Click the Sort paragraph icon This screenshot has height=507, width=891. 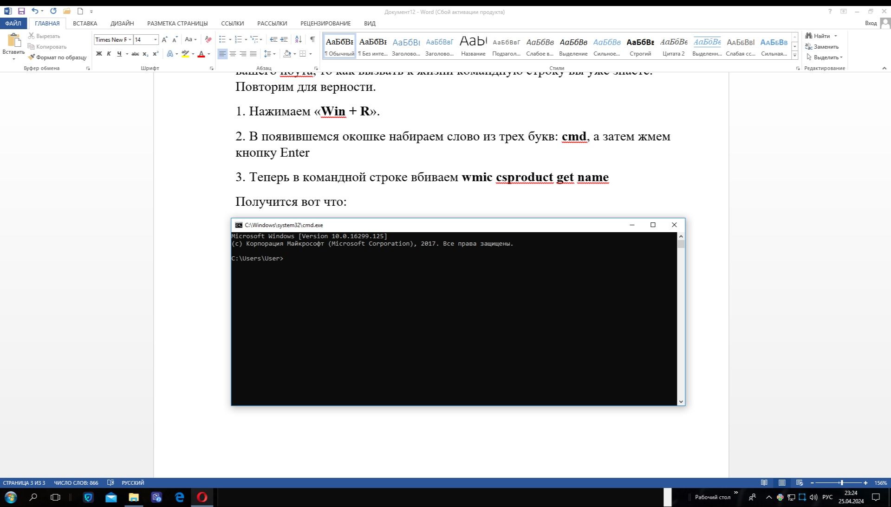point(298,40)
